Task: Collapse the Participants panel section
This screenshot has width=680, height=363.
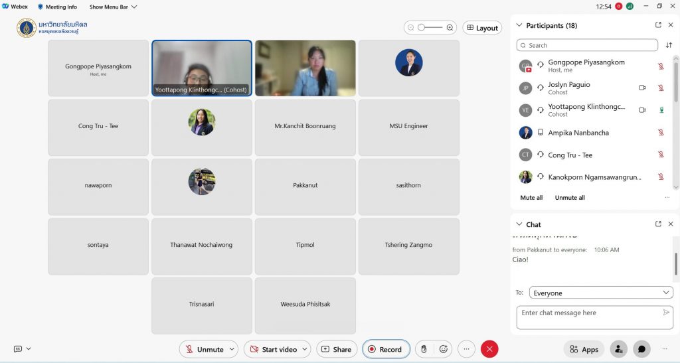Action: point(519,25)
